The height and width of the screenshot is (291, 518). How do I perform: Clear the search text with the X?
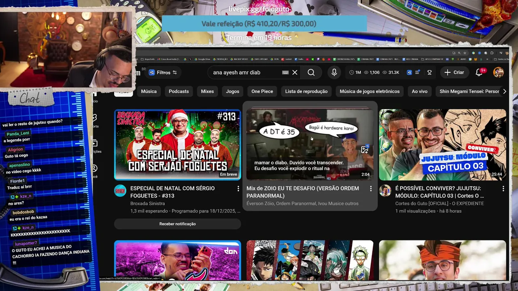tap(295, 72)
